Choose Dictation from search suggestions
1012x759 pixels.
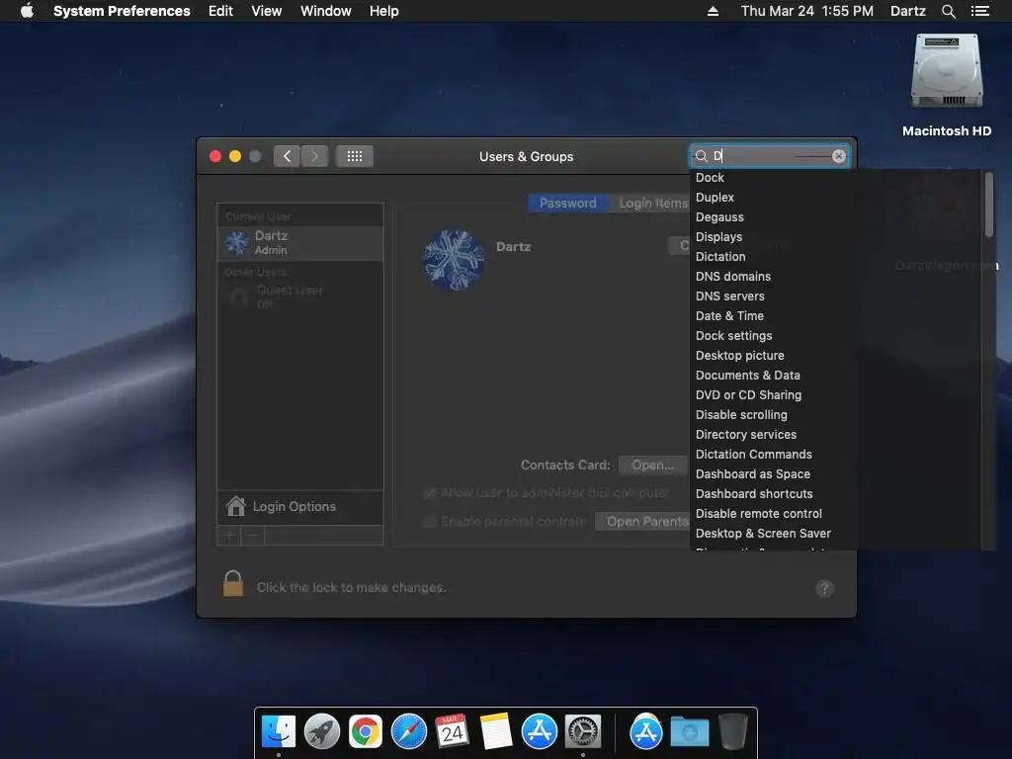coord(720,257)
